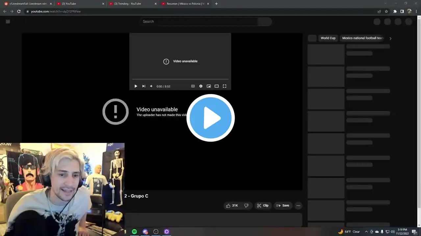Open the weather widget showing 64°F Clear
Viewport: 421px width, 236px height.
coord(349,232)
